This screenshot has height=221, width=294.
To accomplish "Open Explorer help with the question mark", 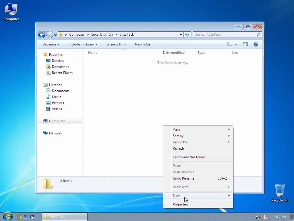I will [256, 44].
